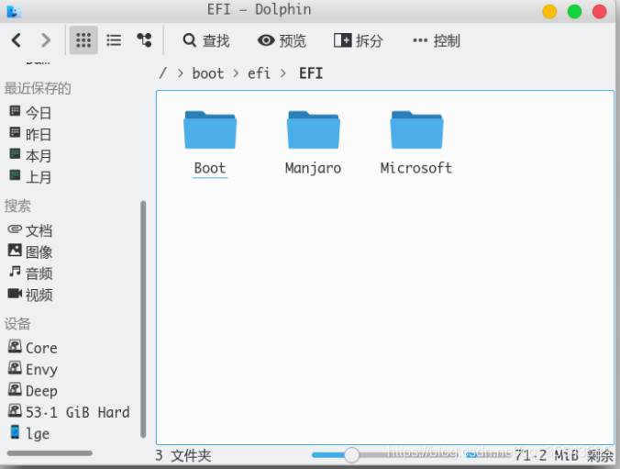Select the Manjaro folder icon

[313, 129]
